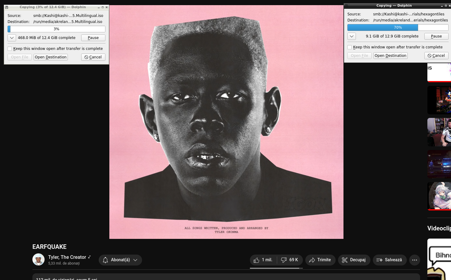Expand details in the 9.1 GiB copy dialog
This screenshot has width=451, height=280.
click(x=351, y=36)
